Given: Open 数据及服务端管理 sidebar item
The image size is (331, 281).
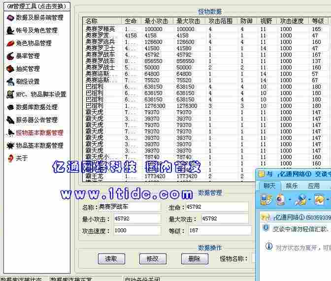Looking at the screenshot, I should tap(39, 18).
